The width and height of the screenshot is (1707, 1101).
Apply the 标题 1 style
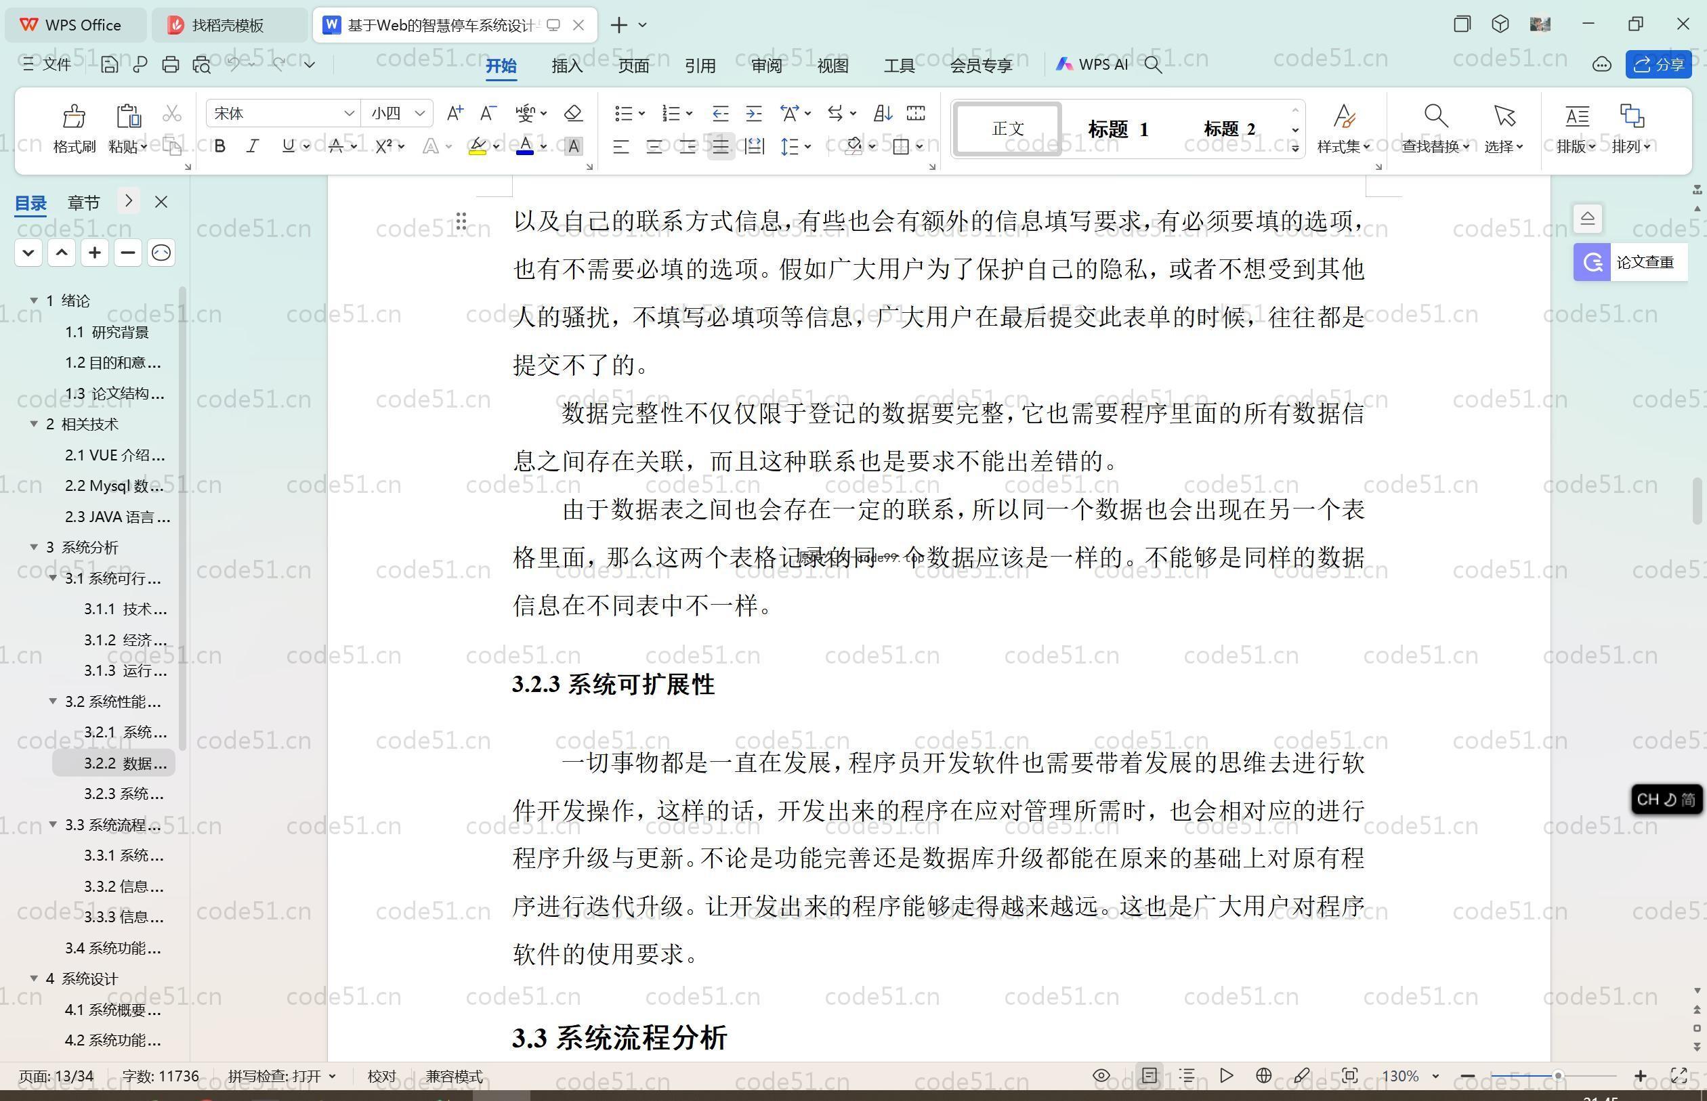[x=1118, y=129]
